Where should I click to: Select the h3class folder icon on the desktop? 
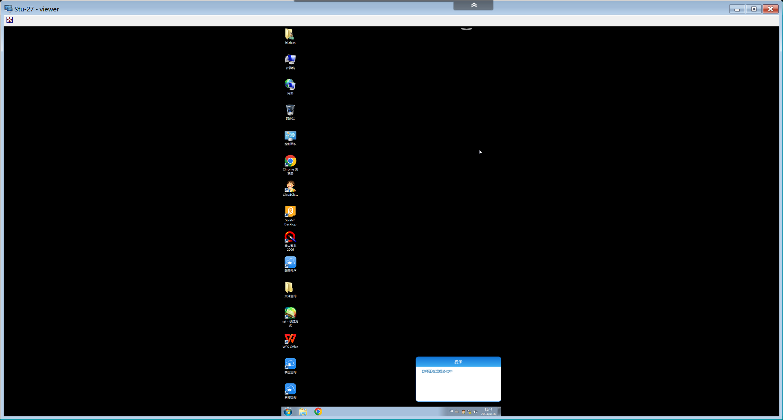pos(290,36)
